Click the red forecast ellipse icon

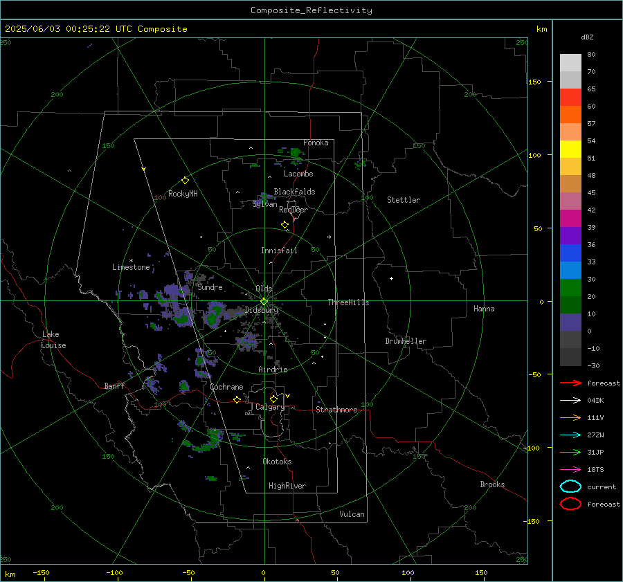pyautogui.click(x=570, y=504)
